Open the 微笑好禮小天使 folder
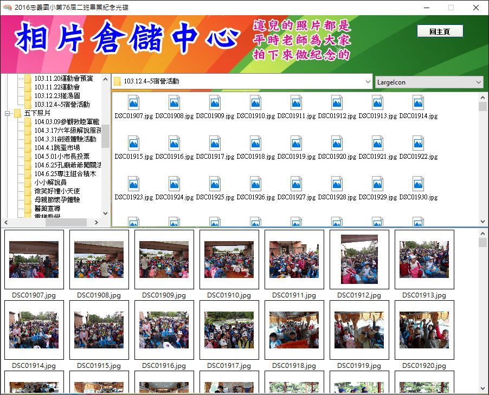The height and width of the screenshot is (395, 489). pos(57,191)
